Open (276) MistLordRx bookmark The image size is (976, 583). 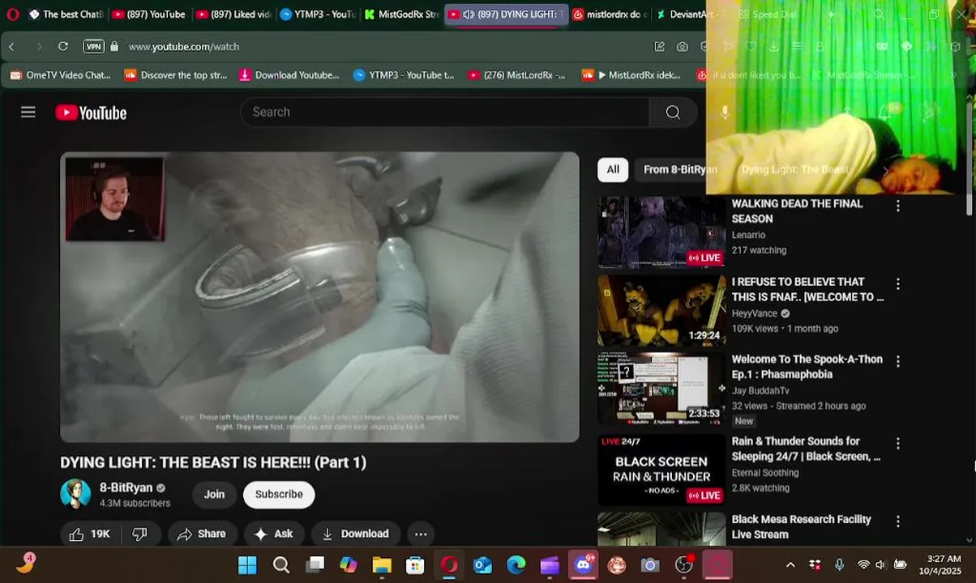tap(517, 75)
